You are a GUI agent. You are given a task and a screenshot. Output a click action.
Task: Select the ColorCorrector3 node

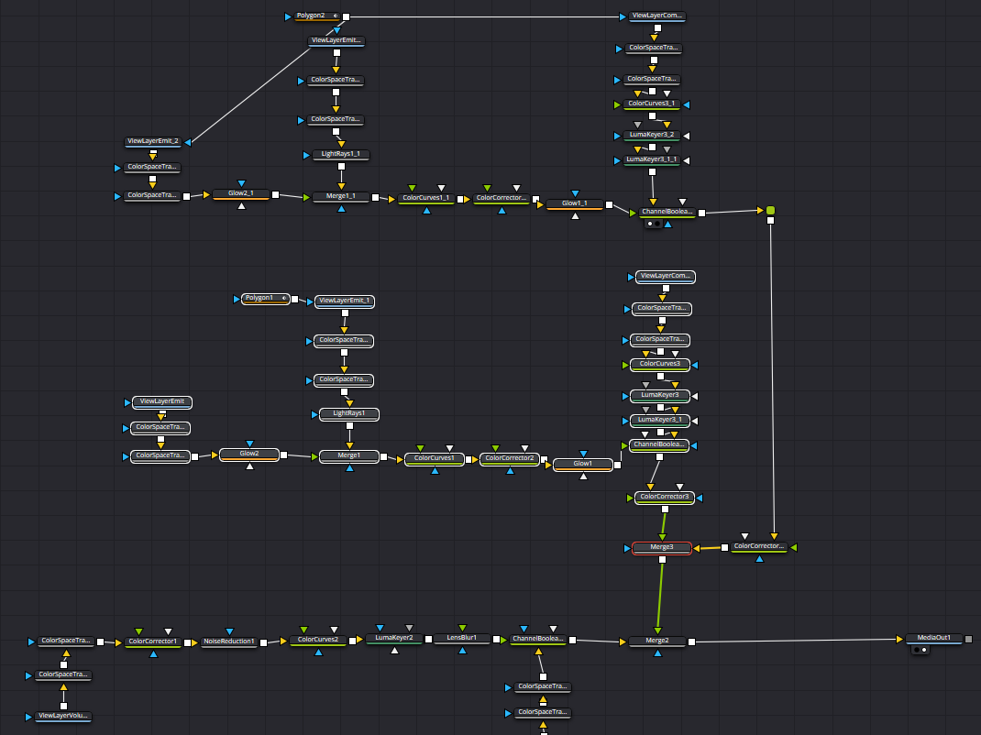[x=665, y=498]
